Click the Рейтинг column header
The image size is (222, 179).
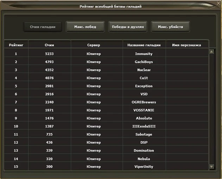tap(16, 45)
